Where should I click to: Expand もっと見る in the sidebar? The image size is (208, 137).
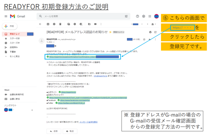click(x=14, y=56)
